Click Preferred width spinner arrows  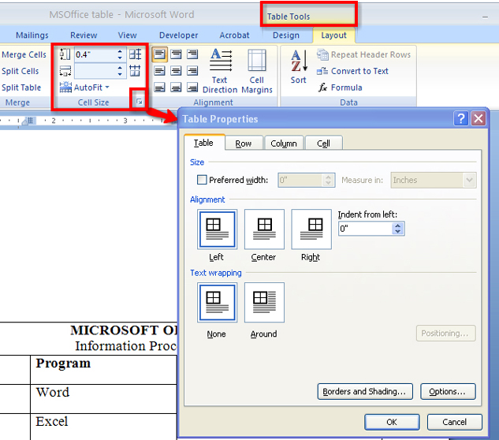click(328, 181)
